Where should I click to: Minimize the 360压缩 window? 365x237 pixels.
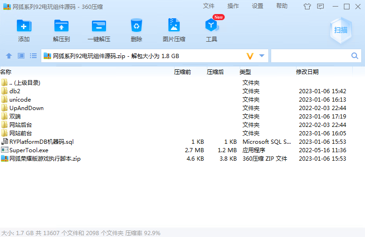335,7
